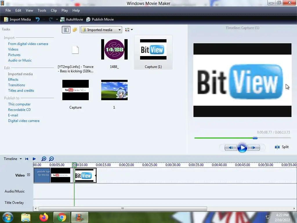Click the Import Media toolbar button
This screenshot has height=223, width=297.
pyautogui.click(x=17, y=19)
